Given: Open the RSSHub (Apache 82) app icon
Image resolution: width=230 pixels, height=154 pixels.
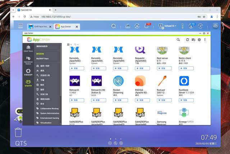Looking at the screenshot, I should (140, 81).
